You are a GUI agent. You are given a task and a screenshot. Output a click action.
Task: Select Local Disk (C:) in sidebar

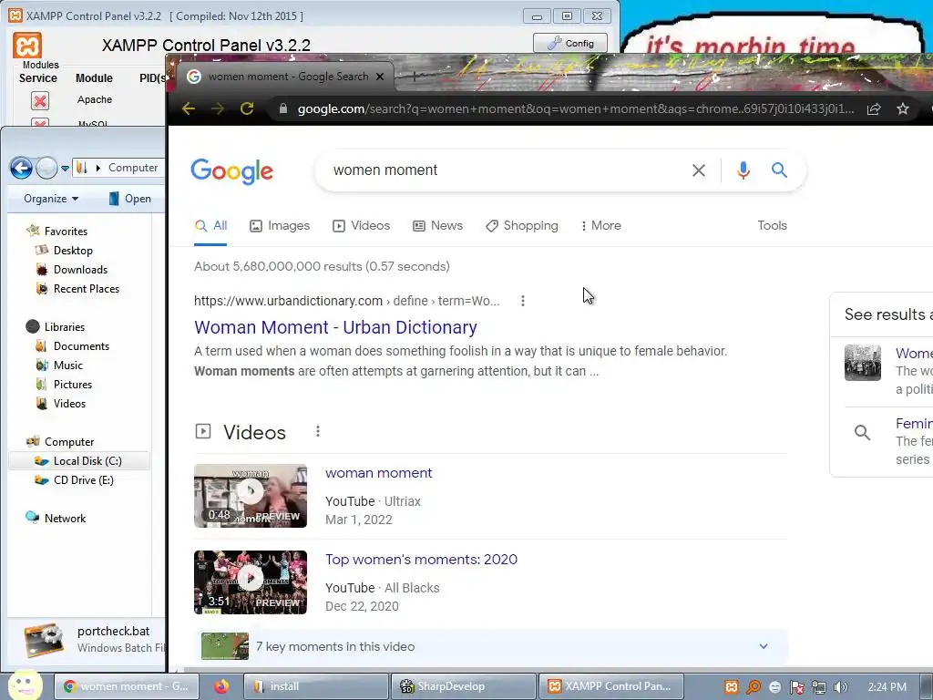79,460
